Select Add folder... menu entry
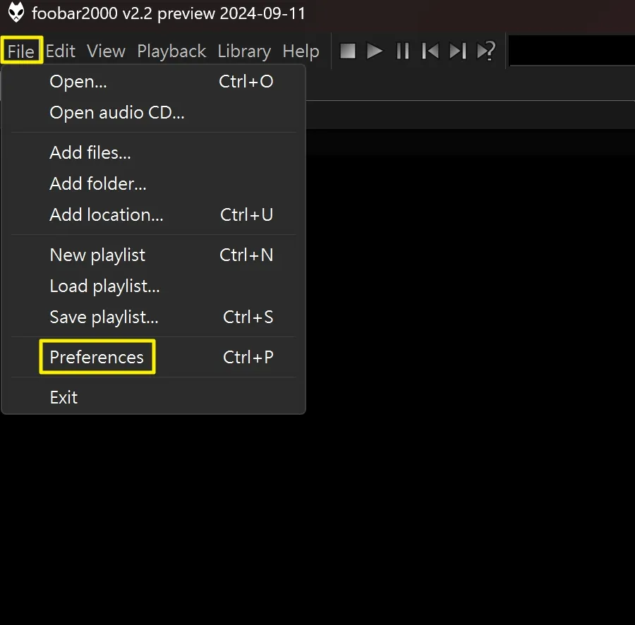635x625 pixels. [154, 184]
